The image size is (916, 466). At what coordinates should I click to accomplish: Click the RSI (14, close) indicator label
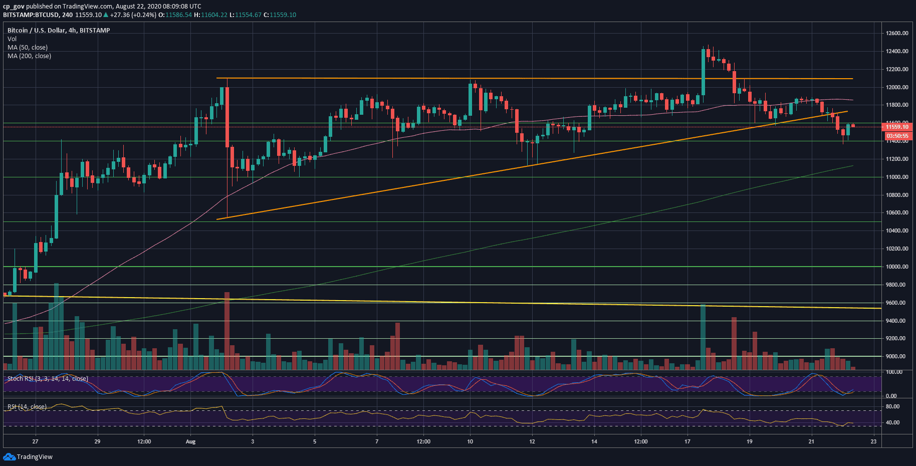click(27, 406)
